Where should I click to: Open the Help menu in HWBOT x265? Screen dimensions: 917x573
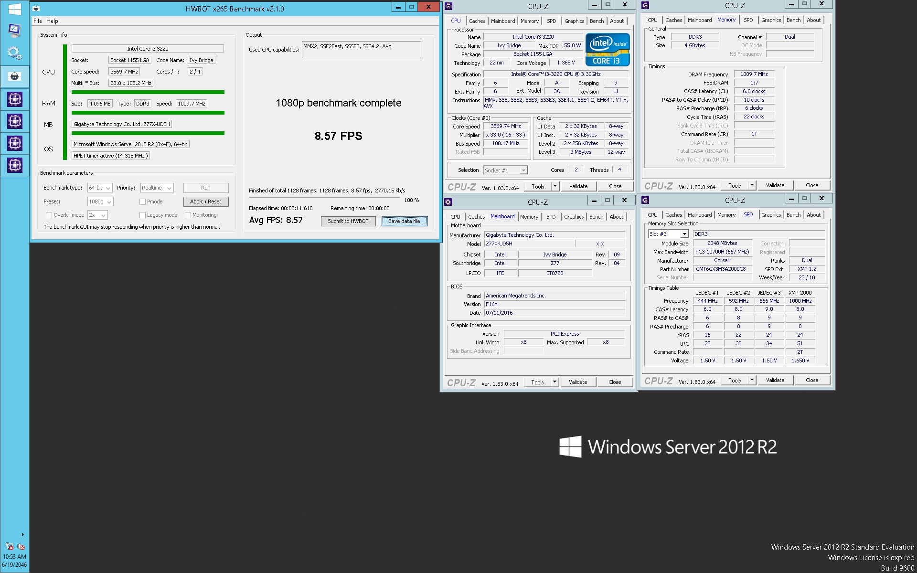tap(52, 21)
